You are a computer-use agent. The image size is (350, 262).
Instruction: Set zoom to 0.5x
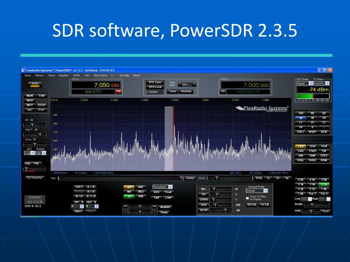(259, 178)
